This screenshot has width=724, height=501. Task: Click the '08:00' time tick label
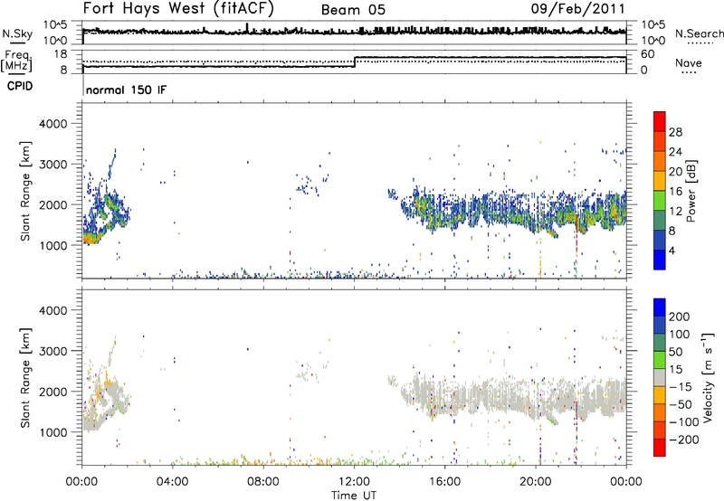click(263, 482)
